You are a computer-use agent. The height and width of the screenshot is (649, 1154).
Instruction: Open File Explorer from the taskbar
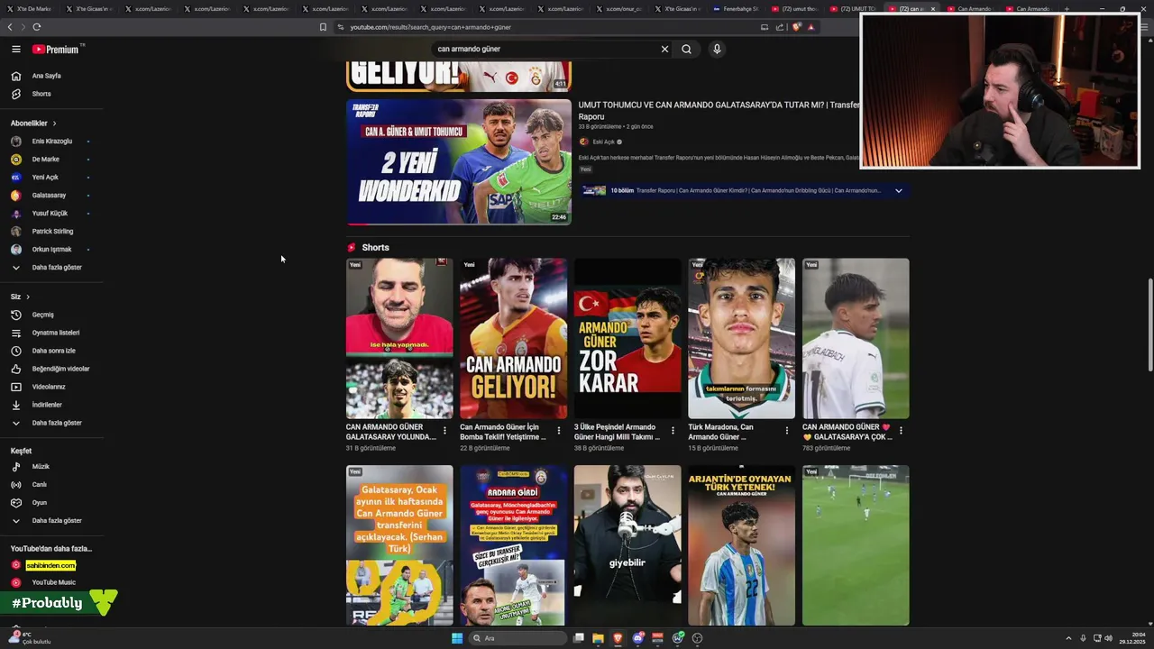coord(598,638)
